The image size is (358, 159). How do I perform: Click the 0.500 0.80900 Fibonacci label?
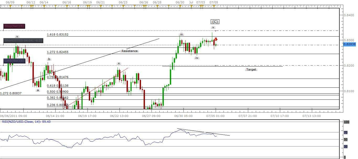pyautogui.click(x=58, y=92)
